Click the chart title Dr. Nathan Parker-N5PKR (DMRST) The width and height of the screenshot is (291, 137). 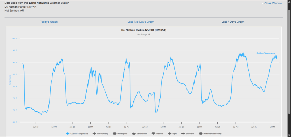click(144, 30)
